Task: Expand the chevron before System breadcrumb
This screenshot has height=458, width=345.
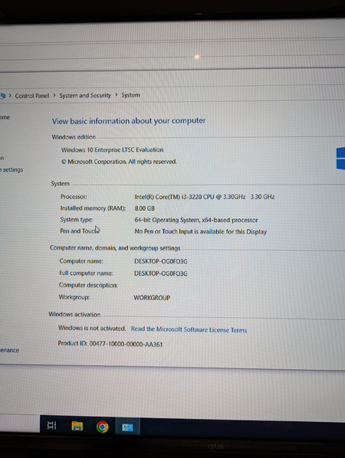Action: pyautogui.click(x=116, y=95)
